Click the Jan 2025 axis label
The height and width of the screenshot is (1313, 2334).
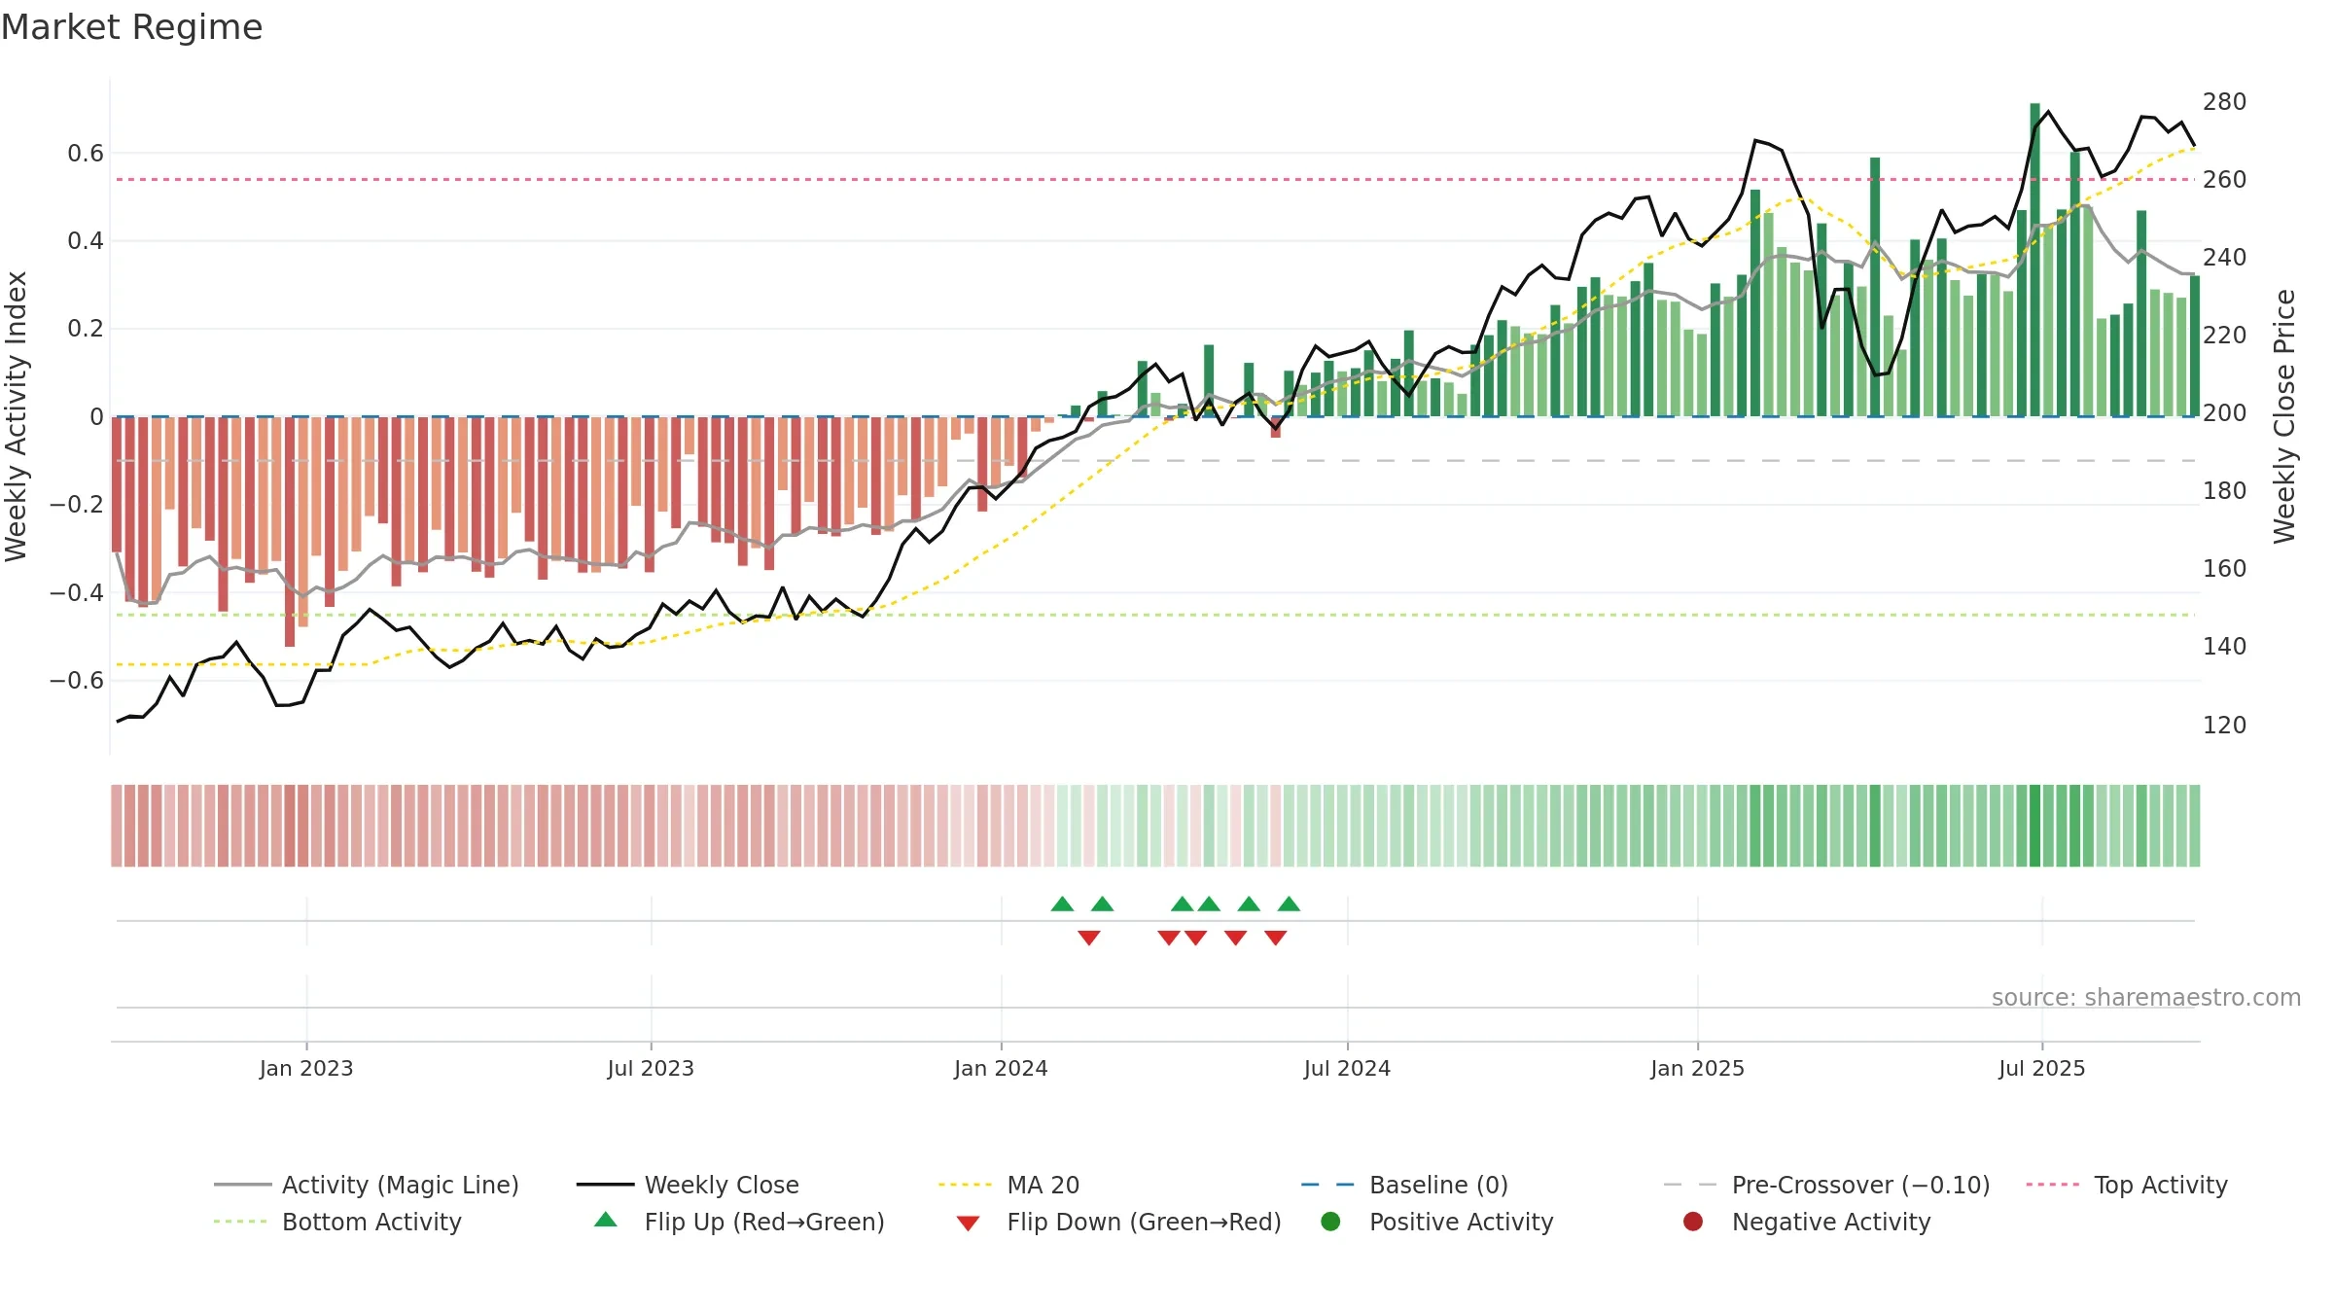tap(1697, 1069)
